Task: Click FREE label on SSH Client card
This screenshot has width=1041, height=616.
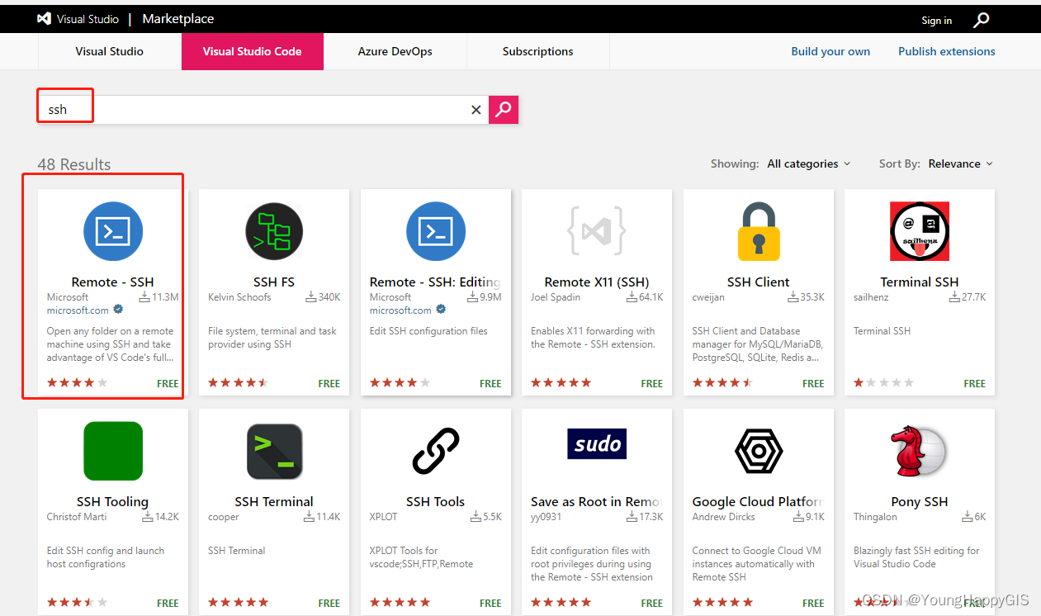Action: (x=813, y=383)
